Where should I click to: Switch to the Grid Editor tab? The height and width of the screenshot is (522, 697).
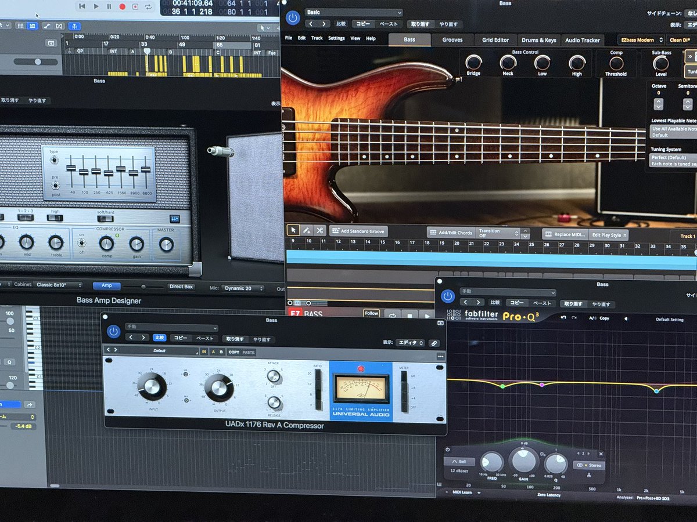tap(495, 40)
